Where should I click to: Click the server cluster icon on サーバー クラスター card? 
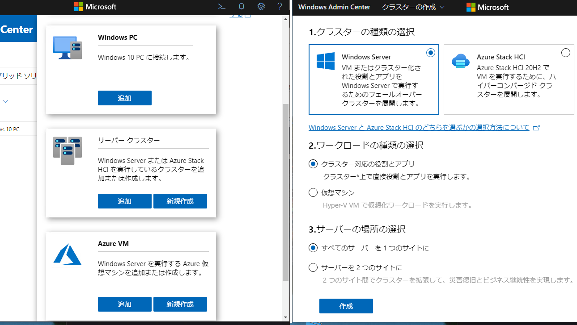pos(67,150)
